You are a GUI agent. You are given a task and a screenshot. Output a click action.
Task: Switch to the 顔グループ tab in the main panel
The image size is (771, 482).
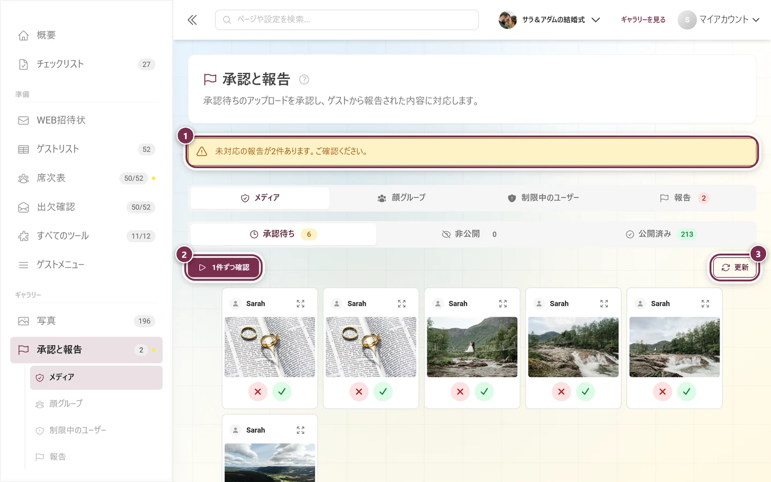click(401, 198)
